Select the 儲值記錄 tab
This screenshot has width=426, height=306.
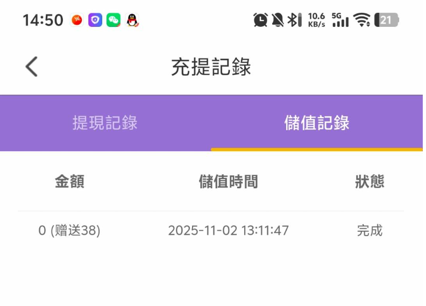click(317, 123)
